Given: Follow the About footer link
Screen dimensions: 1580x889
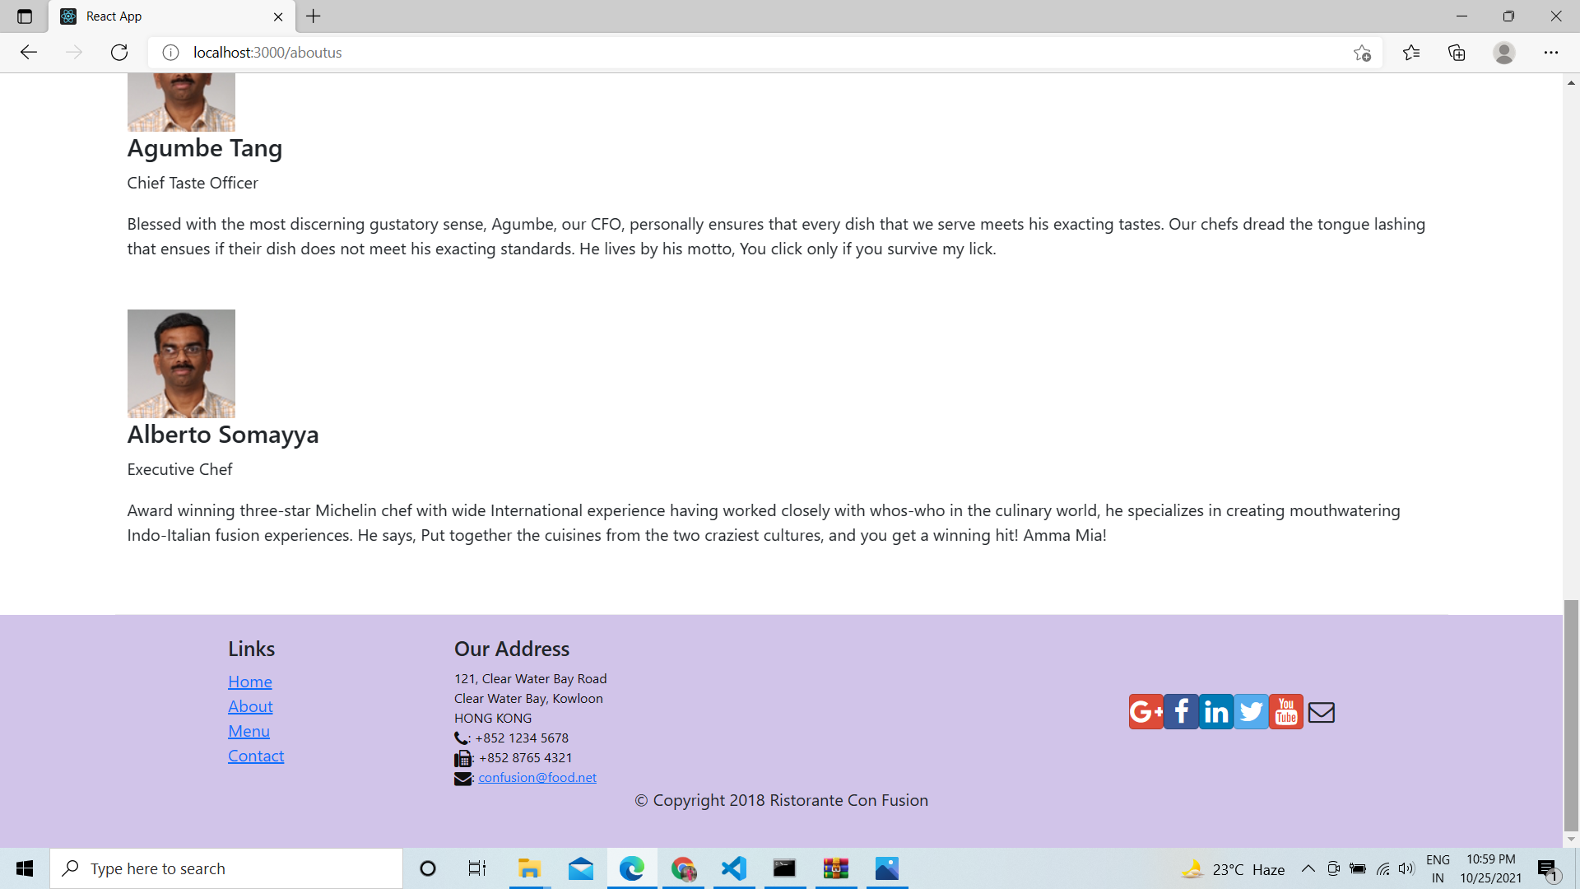Looking at the screenshot, I should [x=250, y=706].
